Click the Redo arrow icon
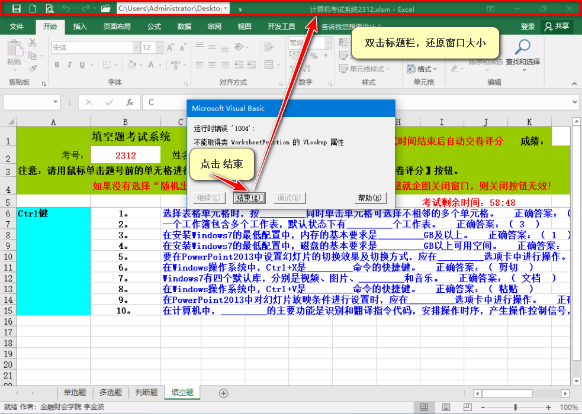 coord(86,8)
